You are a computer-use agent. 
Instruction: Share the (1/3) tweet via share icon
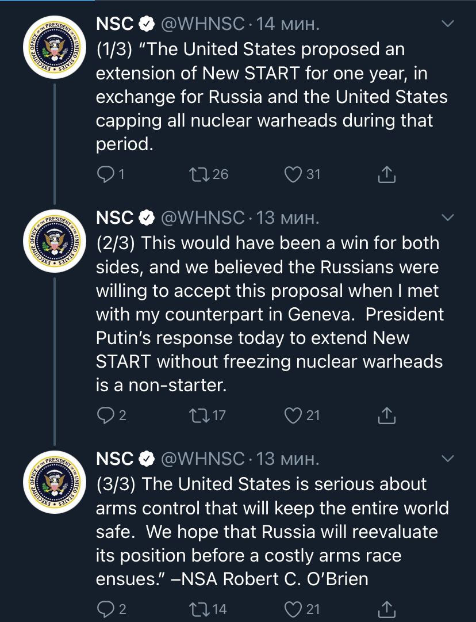tap(386, 174)
